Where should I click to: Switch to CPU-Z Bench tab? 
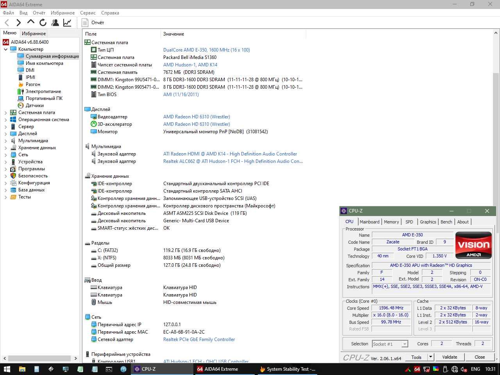pos(446,222)
